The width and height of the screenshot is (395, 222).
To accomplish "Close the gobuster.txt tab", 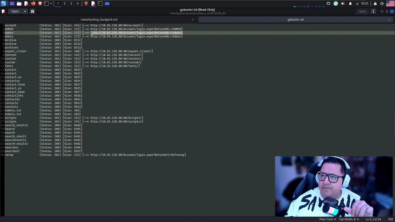I will (389, 19).
